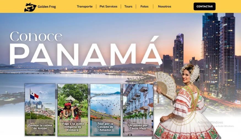Click the 'Un paseo por Casco Viejo' caption

pos(138,127)
